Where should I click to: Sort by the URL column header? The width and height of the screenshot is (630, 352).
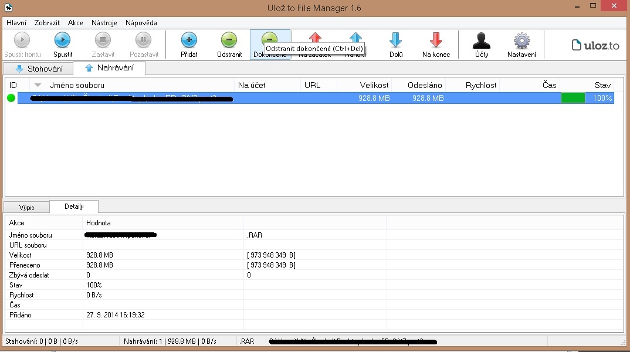[312, 85]
